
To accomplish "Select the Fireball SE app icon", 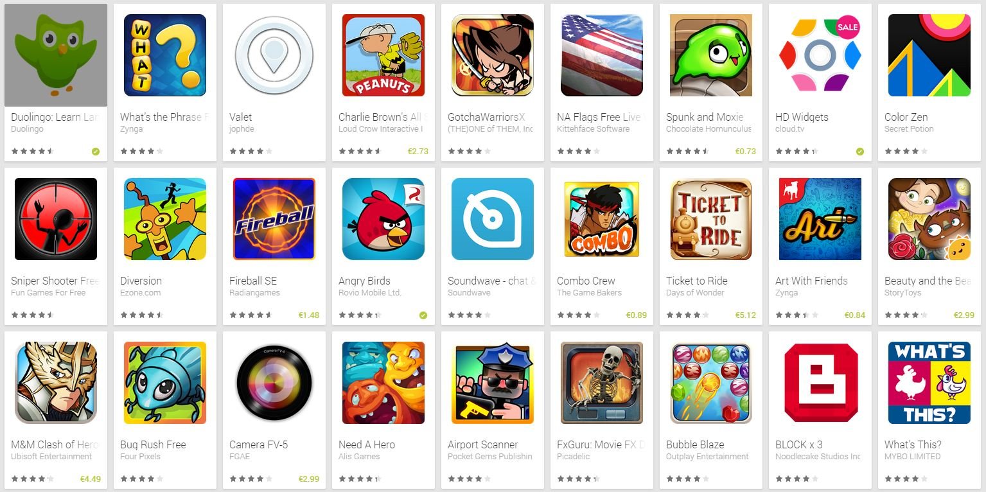I will 274,219.
